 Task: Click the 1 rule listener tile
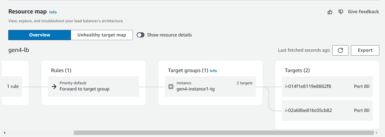click(12, 87)
